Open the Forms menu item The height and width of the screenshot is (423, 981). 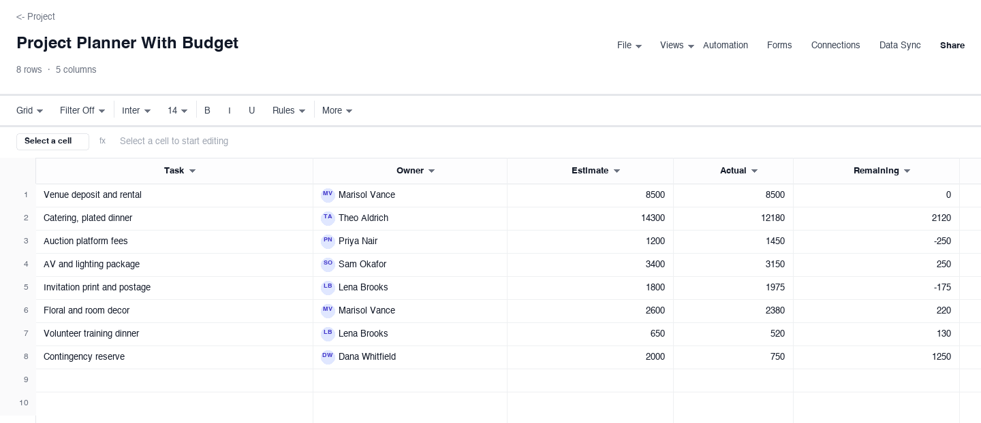coord(779,46)
